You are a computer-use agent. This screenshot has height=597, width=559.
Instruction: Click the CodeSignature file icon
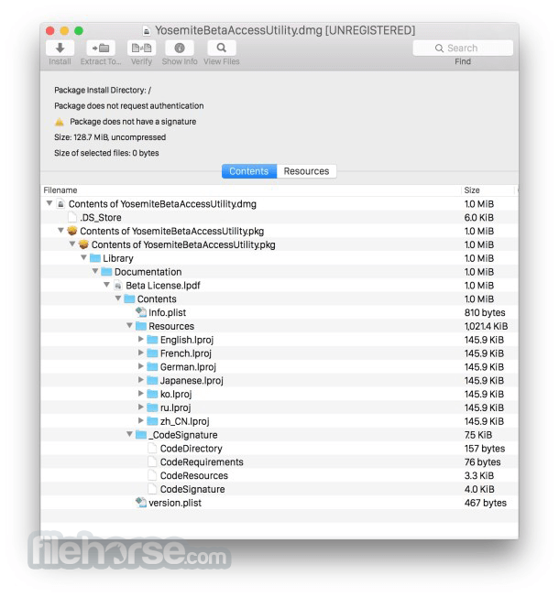152,489
